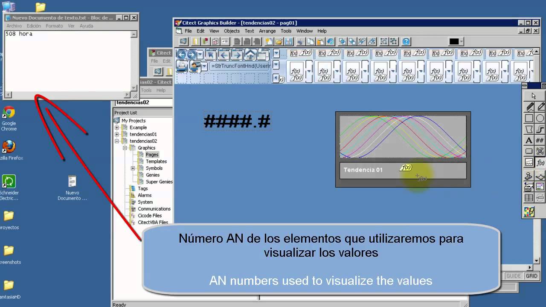Click the Home page icon on template bar
Image resolution: width=546 pixels, height=307 pixels.
(250, 54)
